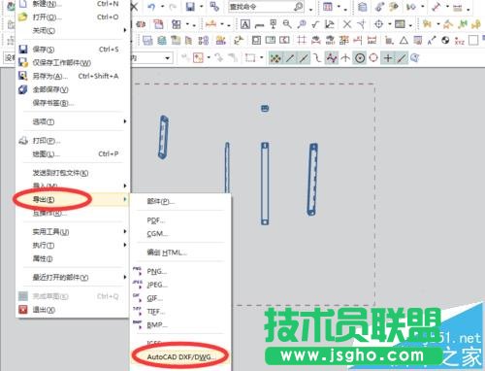This screenshot has width=485, height=371.
Task: Choose PNG in the Export submenu
Action: click(180, 271)
